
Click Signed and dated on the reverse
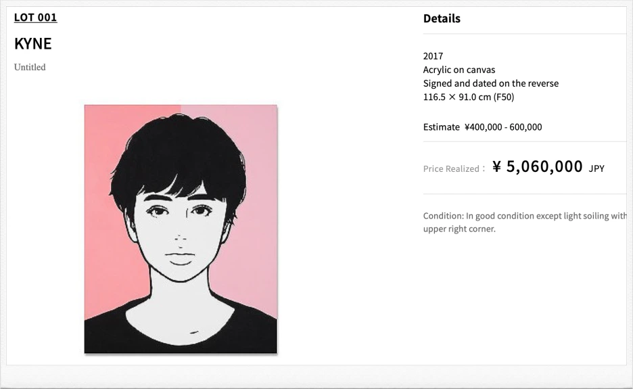pyautogui.click(x=490, y=83)
